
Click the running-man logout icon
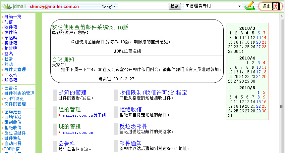tap(275, 6)
